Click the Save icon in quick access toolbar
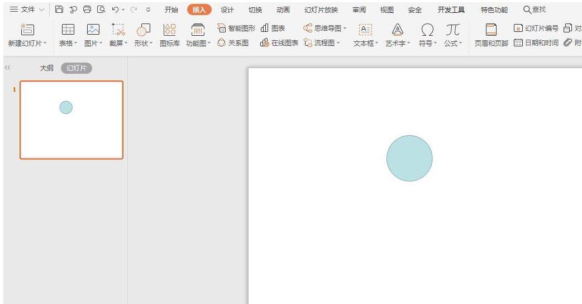This screenshot has height=304, width=582. click(x=59, y=9)
